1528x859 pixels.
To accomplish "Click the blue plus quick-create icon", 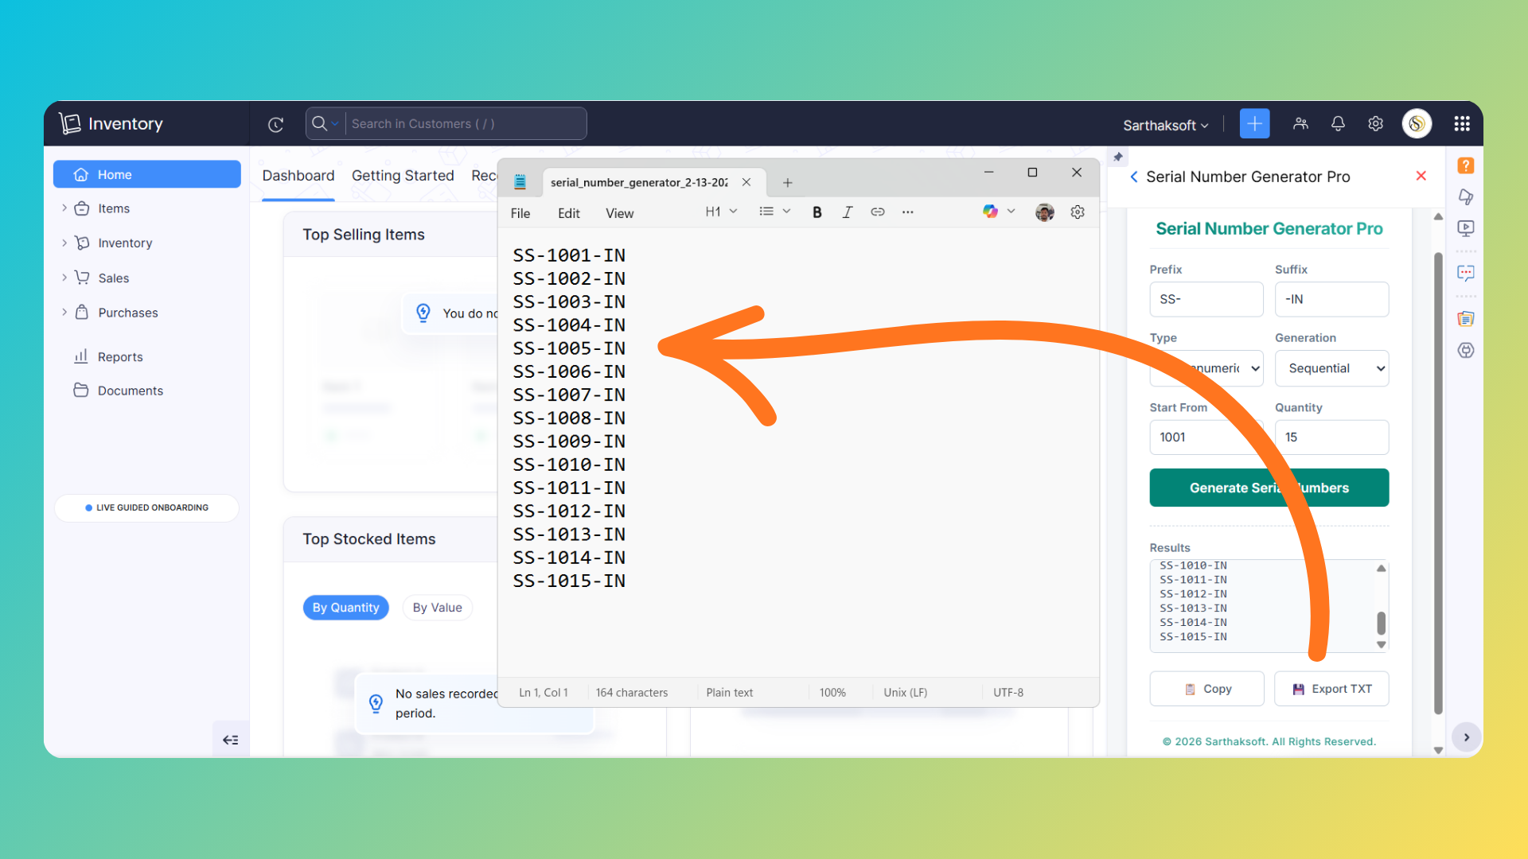I will pyautogui.click(x=1254, y=123).
